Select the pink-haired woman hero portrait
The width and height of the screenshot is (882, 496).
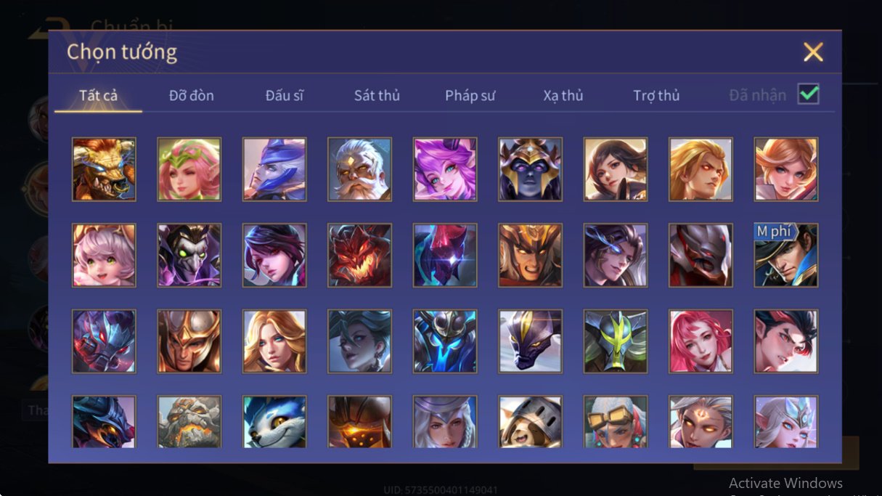pyautogui.click(x=701, y=341)
